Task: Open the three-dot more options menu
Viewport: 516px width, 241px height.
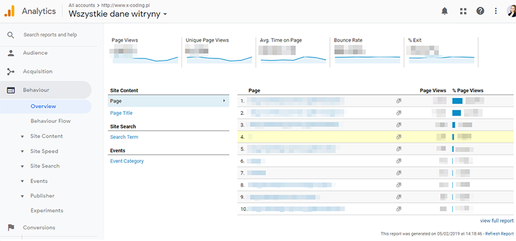Action: point(496,11)
